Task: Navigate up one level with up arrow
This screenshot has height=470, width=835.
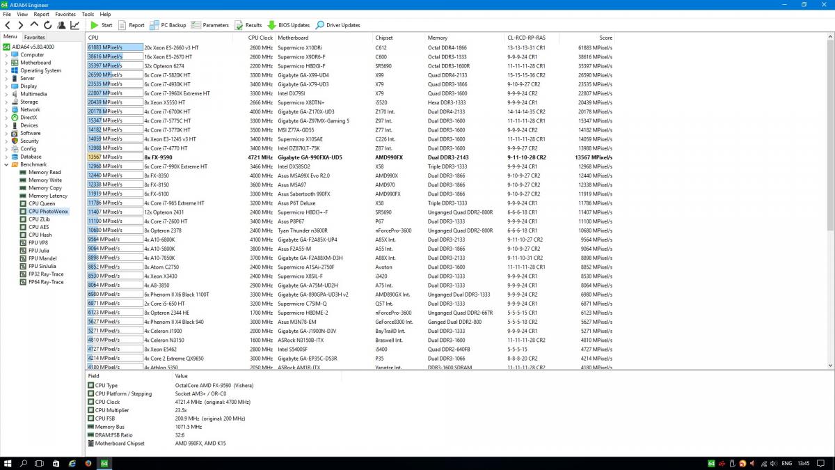Action: coord(34,25)
